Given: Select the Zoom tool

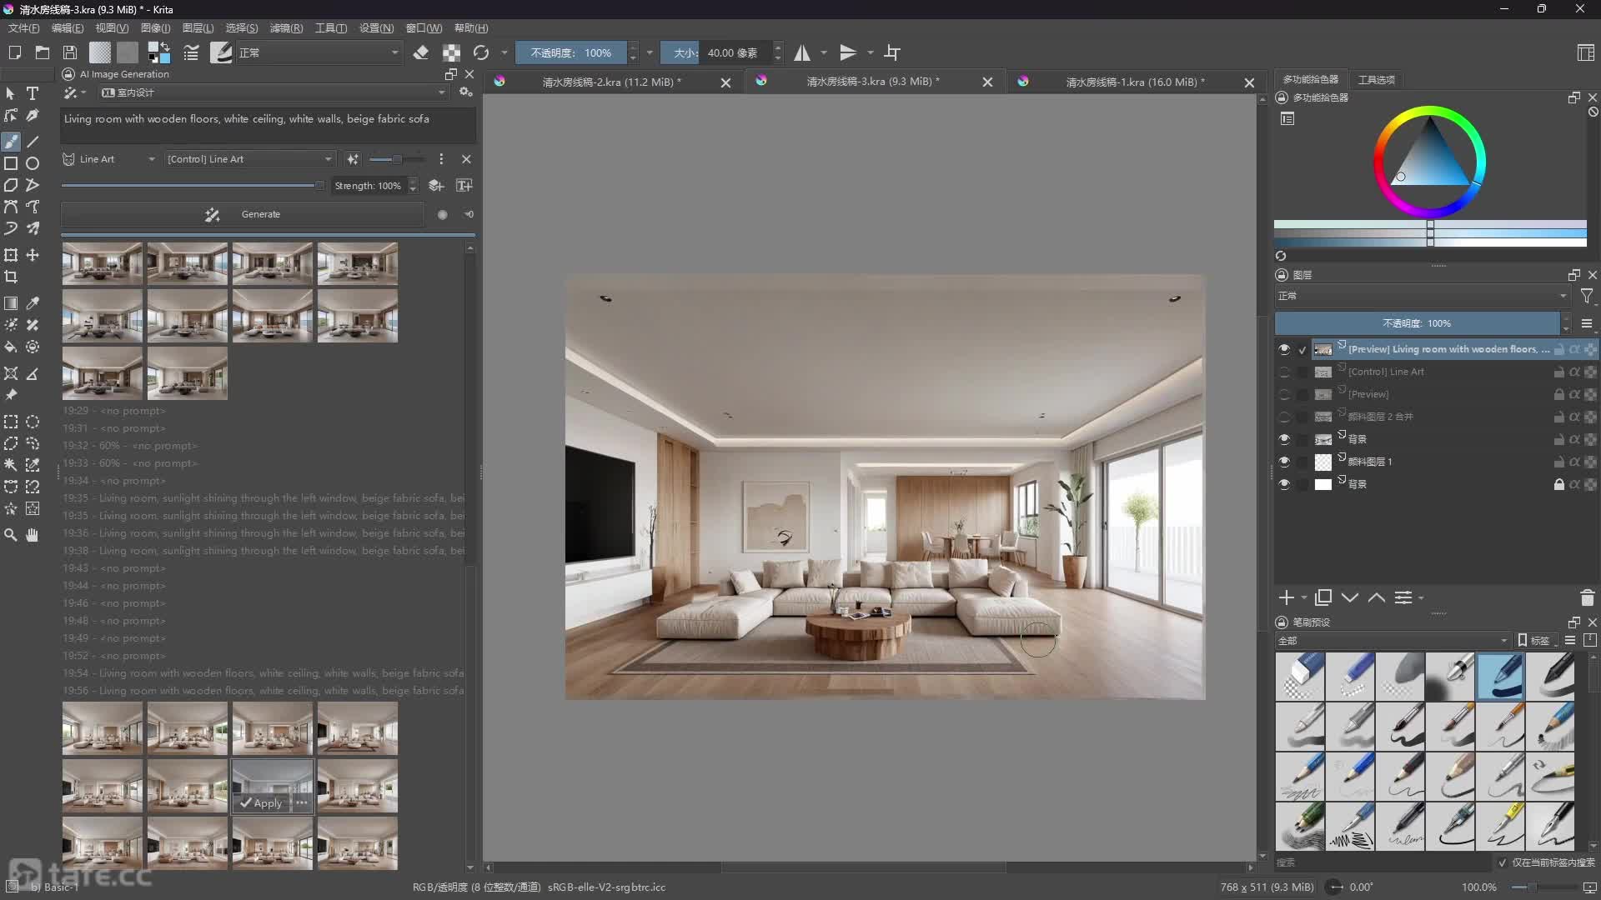Looking at the screenshot, I should 11,535.
